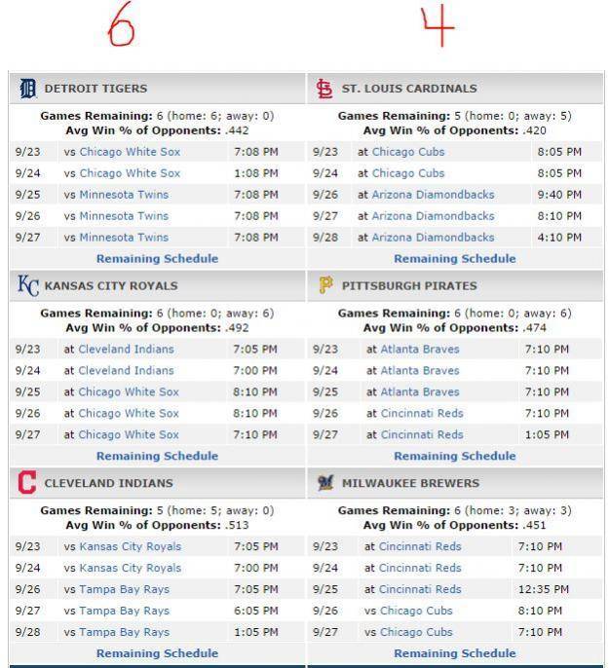The height and width of the screenshot is (668, 609).
Task: Open Remaining Schedule under Milwaukee Brewers
Action: (x=454, y=653)
